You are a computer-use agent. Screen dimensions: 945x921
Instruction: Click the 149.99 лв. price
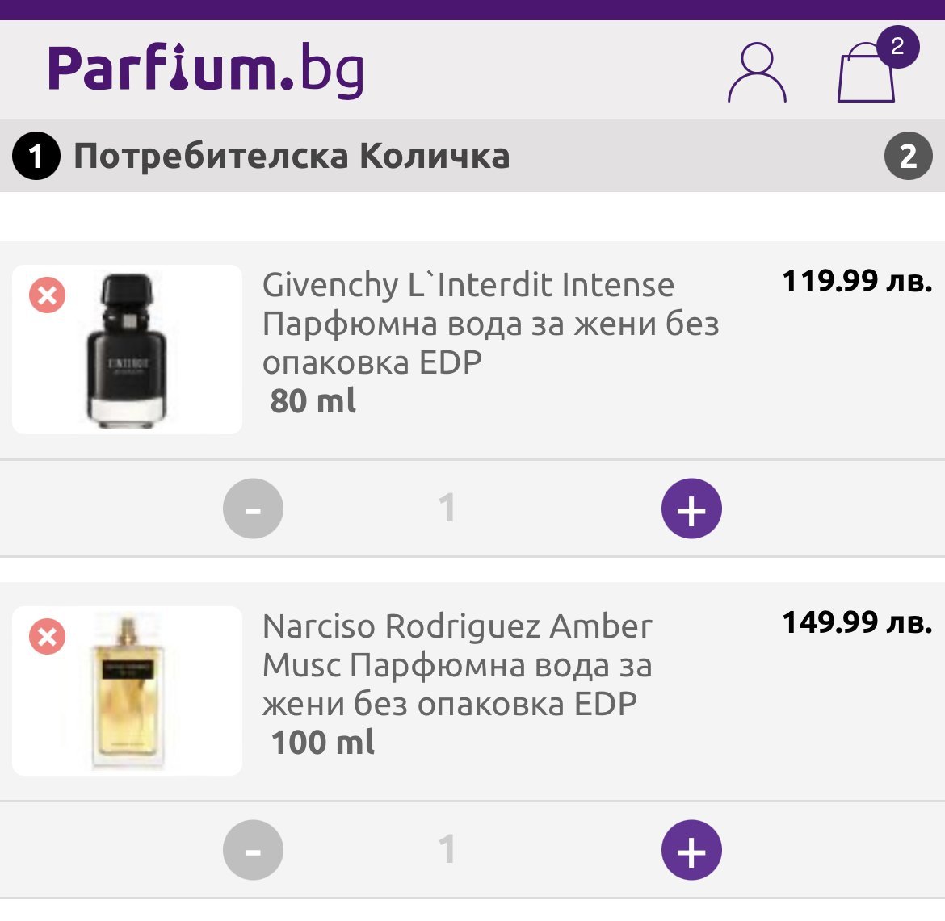click(x=857, y=622)
